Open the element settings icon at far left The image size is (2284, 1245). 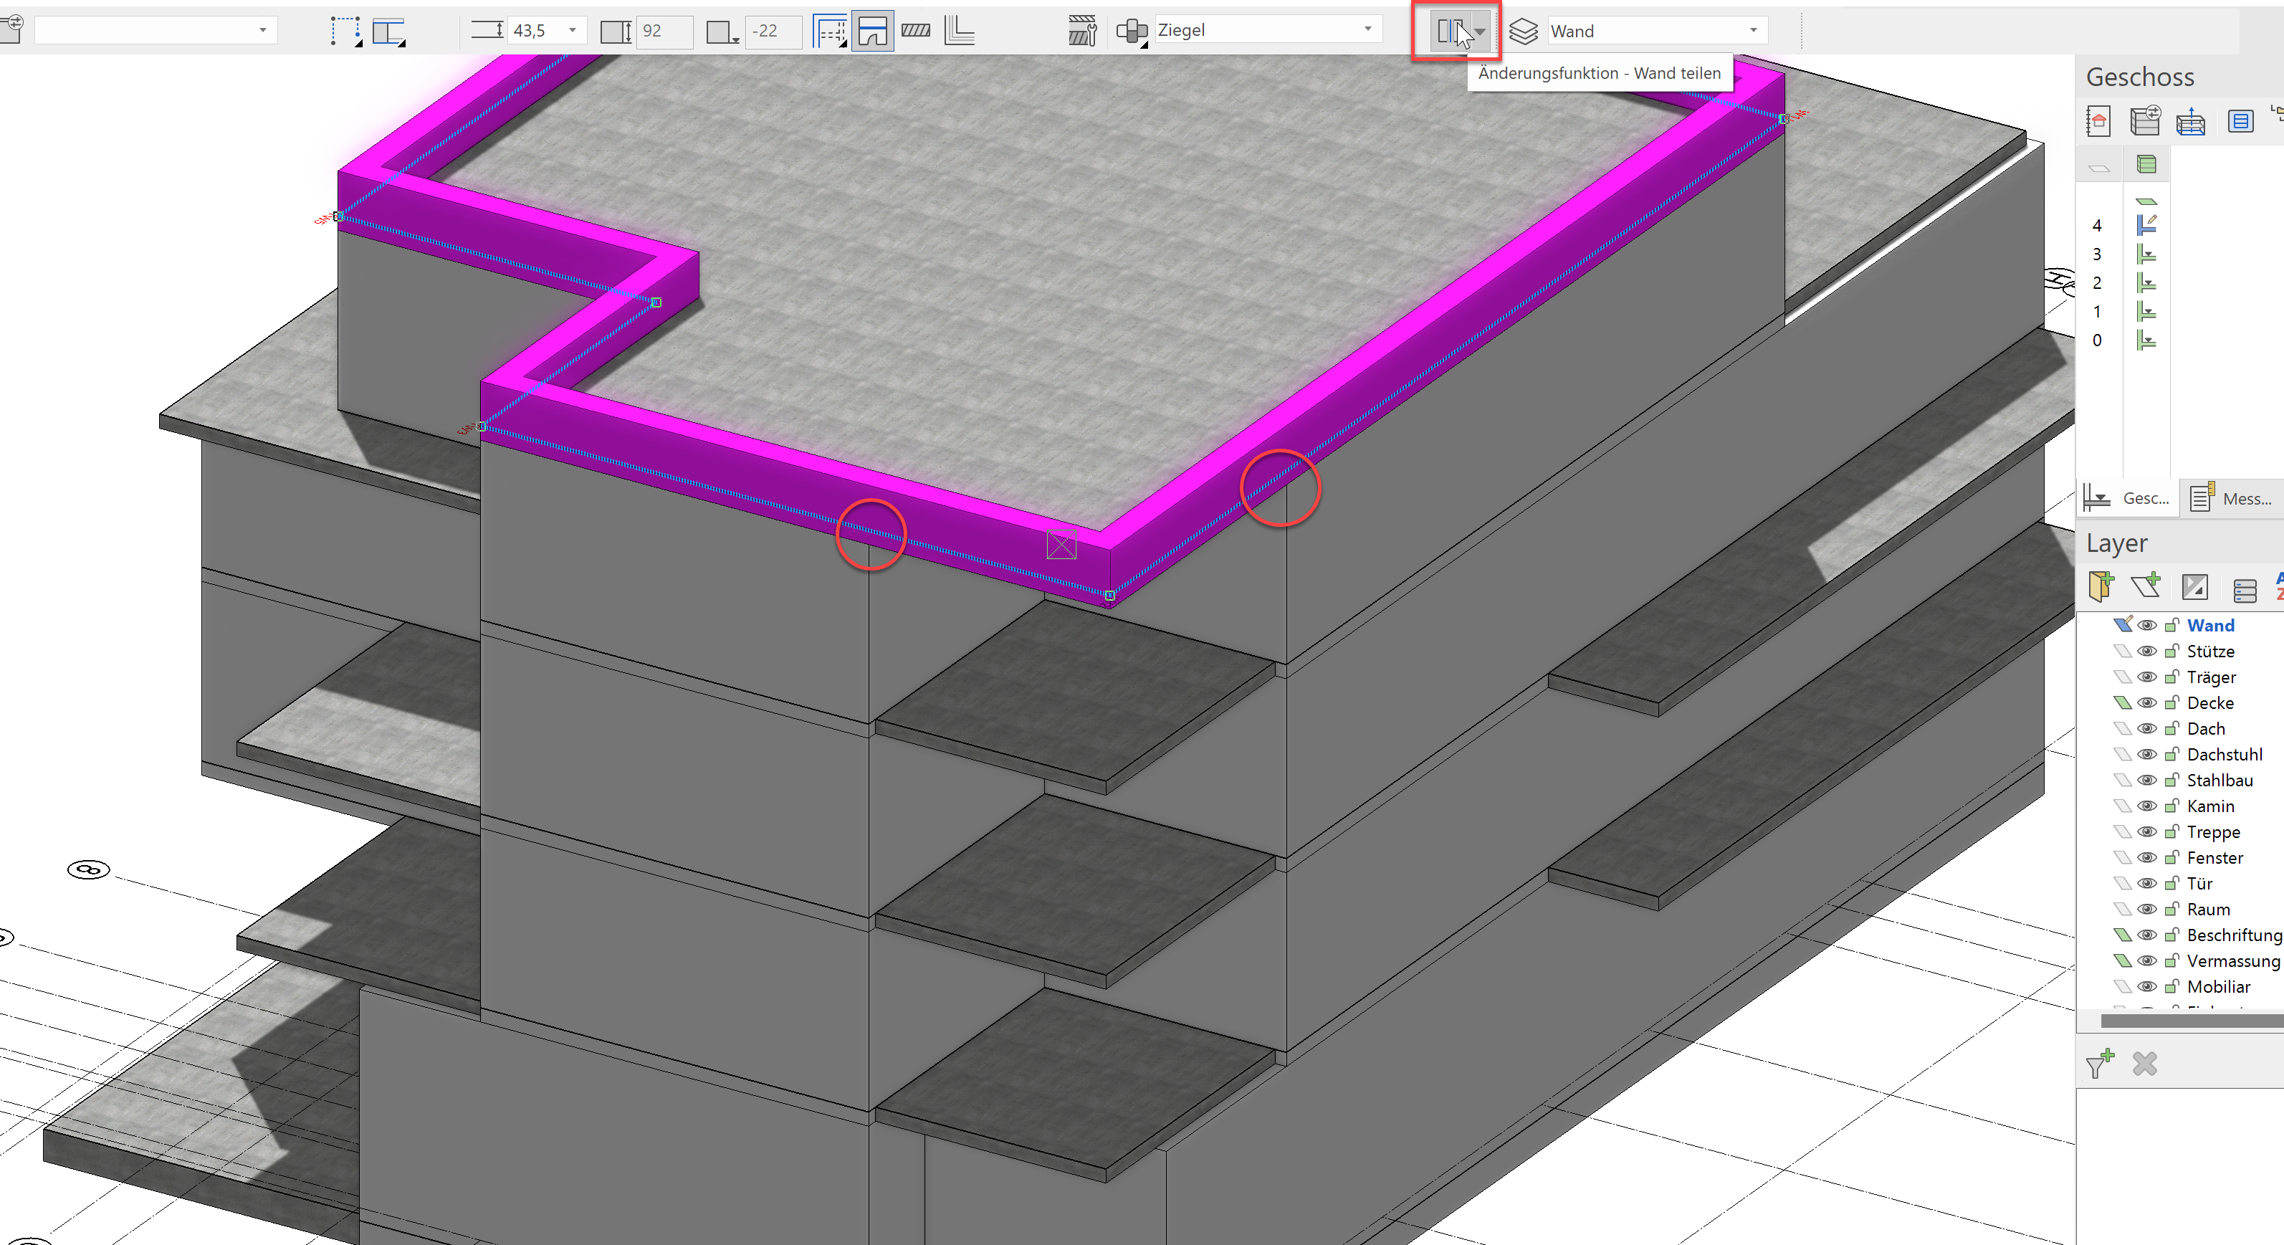click(12, 29)
